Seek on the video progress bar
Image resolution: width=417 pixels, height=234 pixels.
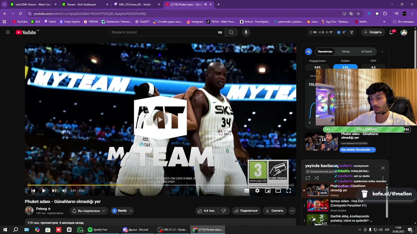[x=161, y=185]
